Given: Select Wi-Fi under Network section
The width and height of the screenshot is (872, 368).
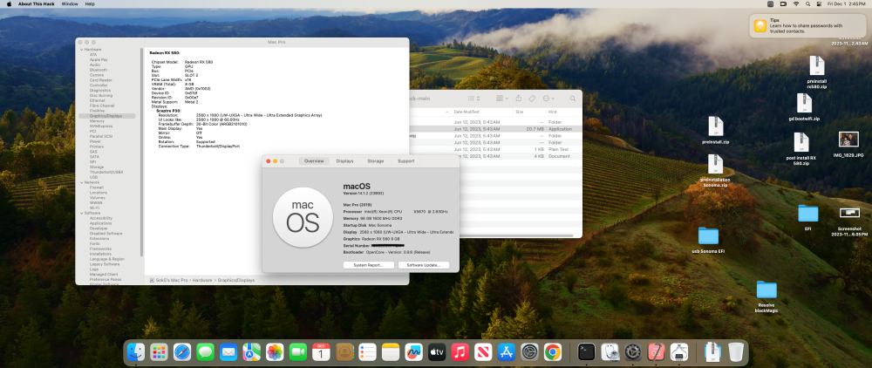Looking at the screenshot, I should 94,208.
